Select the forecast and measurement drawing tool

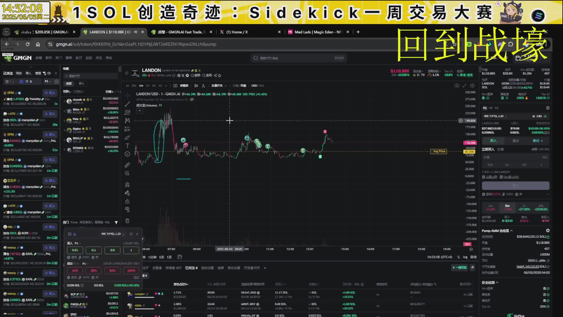[x=127, y=129]
